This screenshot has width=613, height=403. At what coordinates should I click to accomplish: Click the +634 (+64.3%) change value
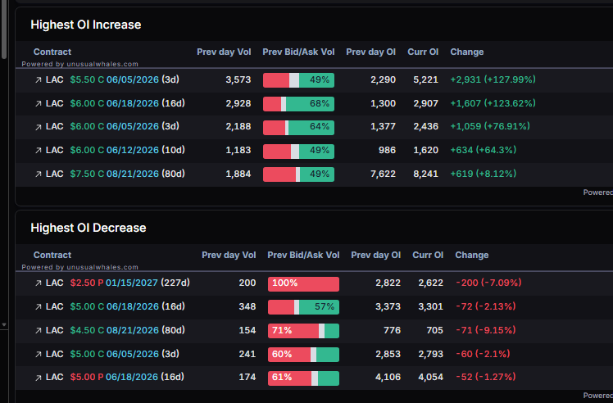click(x=484, y=150)
